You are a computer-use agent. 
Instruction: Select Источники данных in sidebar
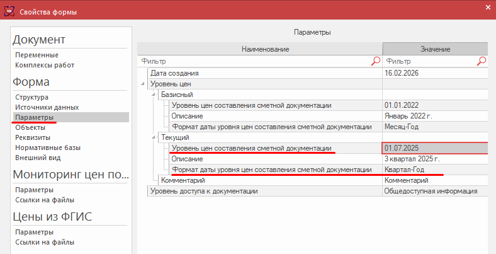click(x=47, y=107)
